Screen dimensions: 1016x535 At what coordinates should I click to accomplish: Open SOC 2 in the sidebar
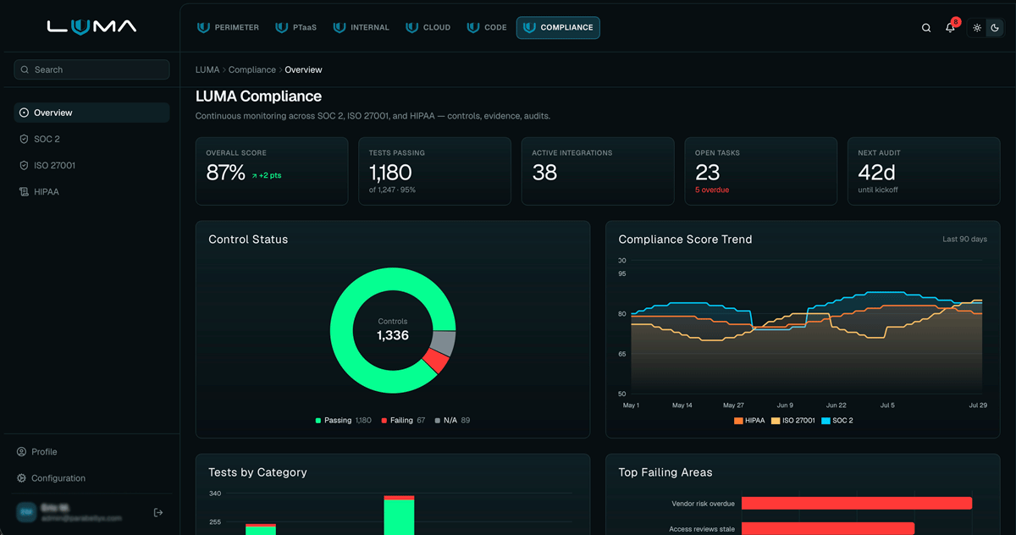pos(91,139)
